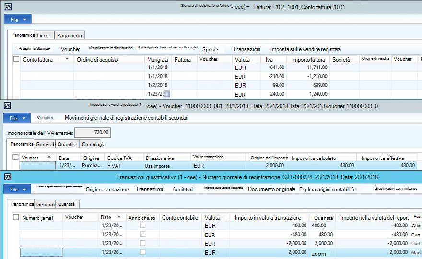Screen dimensions: 422x259
Task: Click Esplora origini contabilità button
Action: (327, 189)
